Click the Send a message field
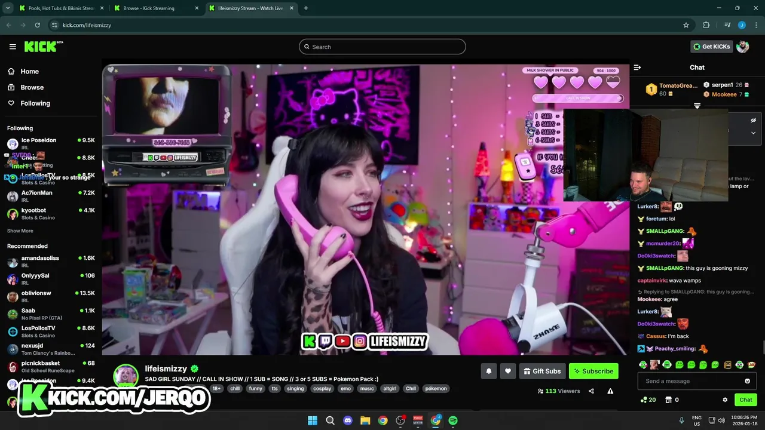Image resolution: width=765 pixels, height=430 pixels. tap(697, 381)
